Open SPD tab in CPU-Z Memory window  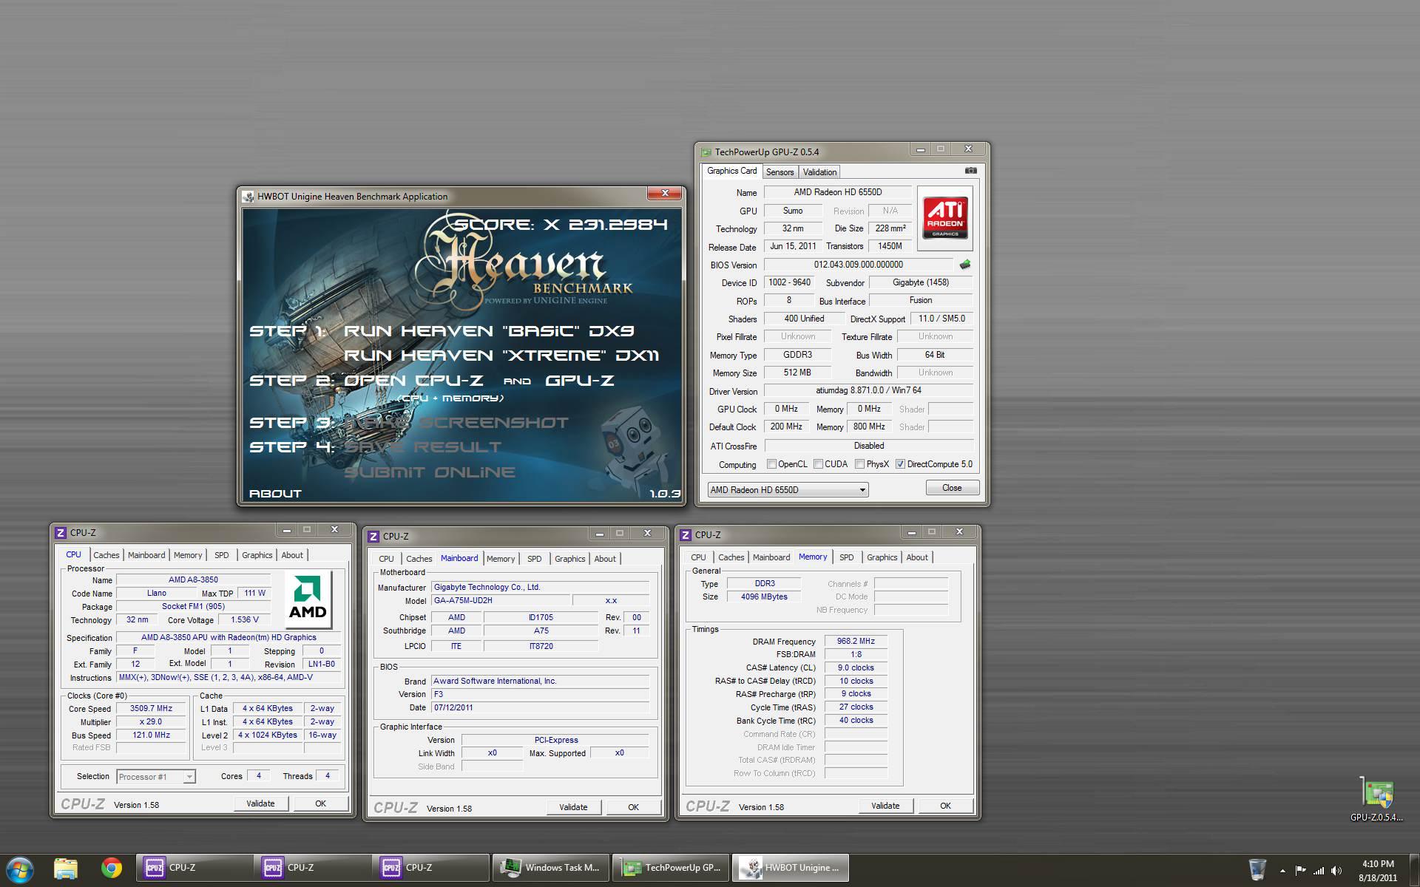pyautogui.click(x=847, y=557)
